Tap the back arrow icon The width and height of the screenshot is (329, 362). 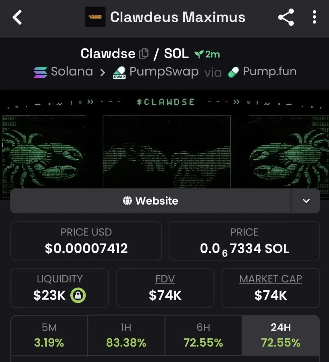17,17
